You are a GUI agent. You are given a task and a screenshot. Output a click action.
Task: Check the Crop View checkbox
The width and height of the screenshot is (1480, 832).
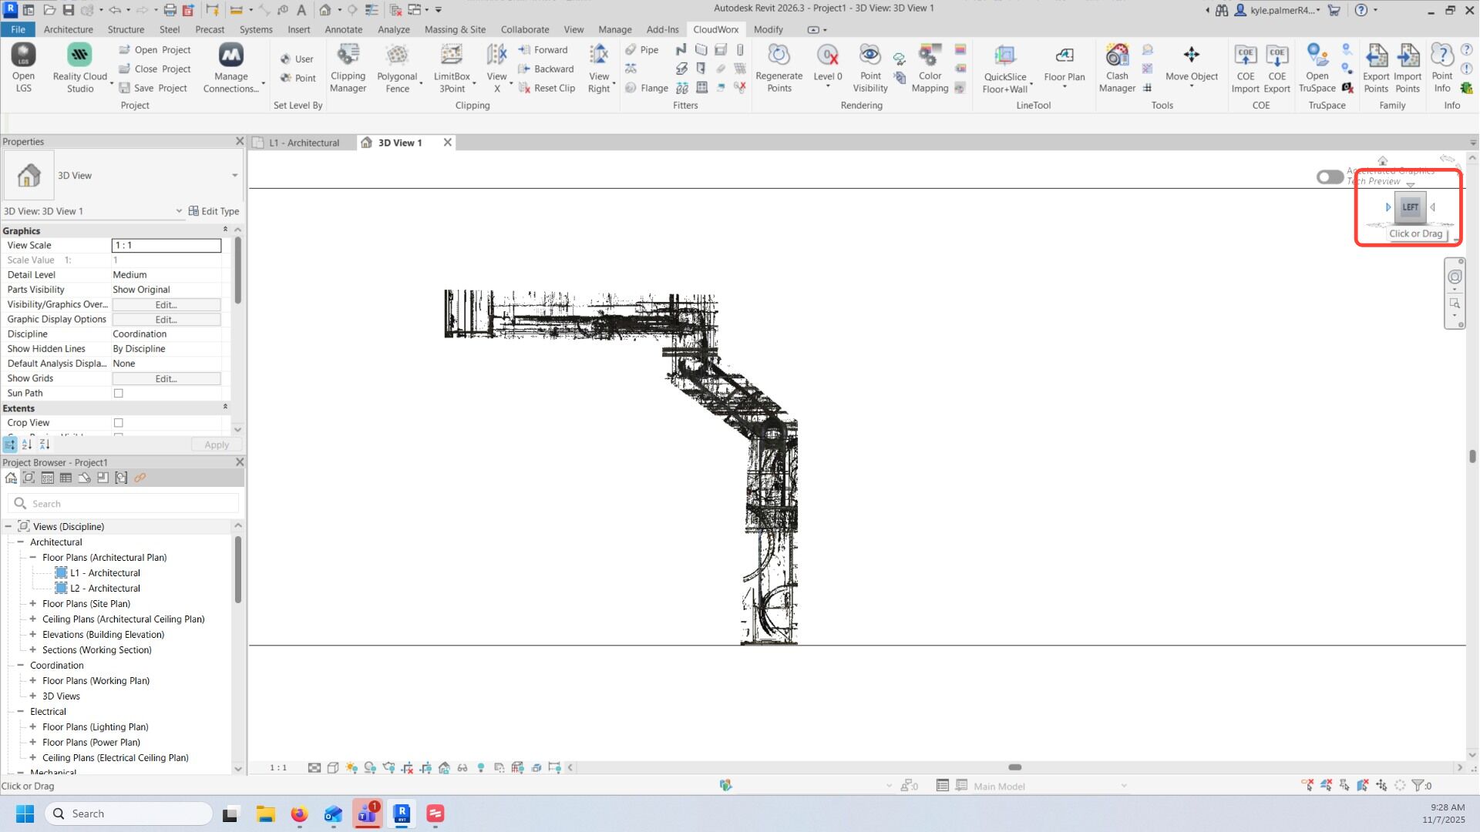[119, 423]
